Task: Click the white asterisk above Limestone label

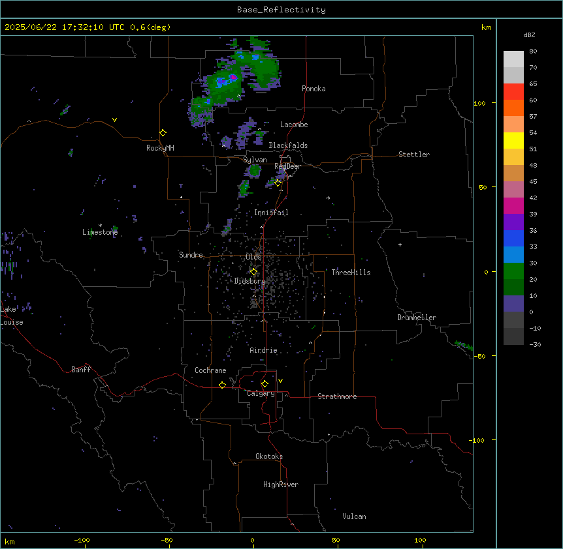Action: click(100, 226)
